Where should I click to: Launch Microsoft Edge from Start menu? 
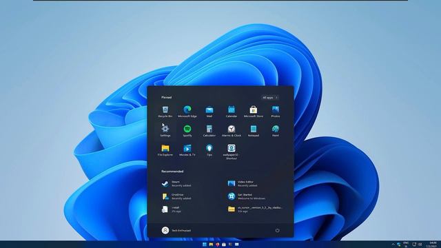pyautogui.click(x=187, y=112)
